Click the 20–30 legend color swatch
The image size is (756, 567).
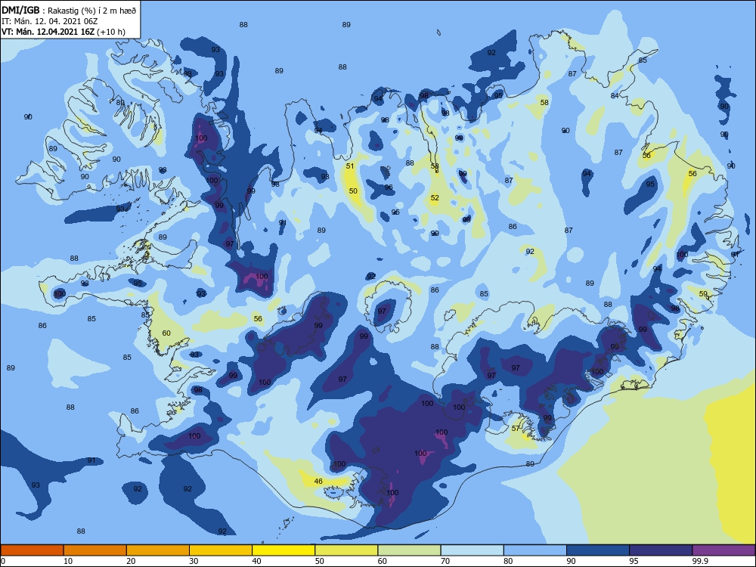pos(158,550)
